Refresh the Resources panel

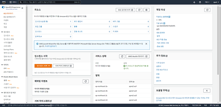pyautogui.click(x=139, y=10)
